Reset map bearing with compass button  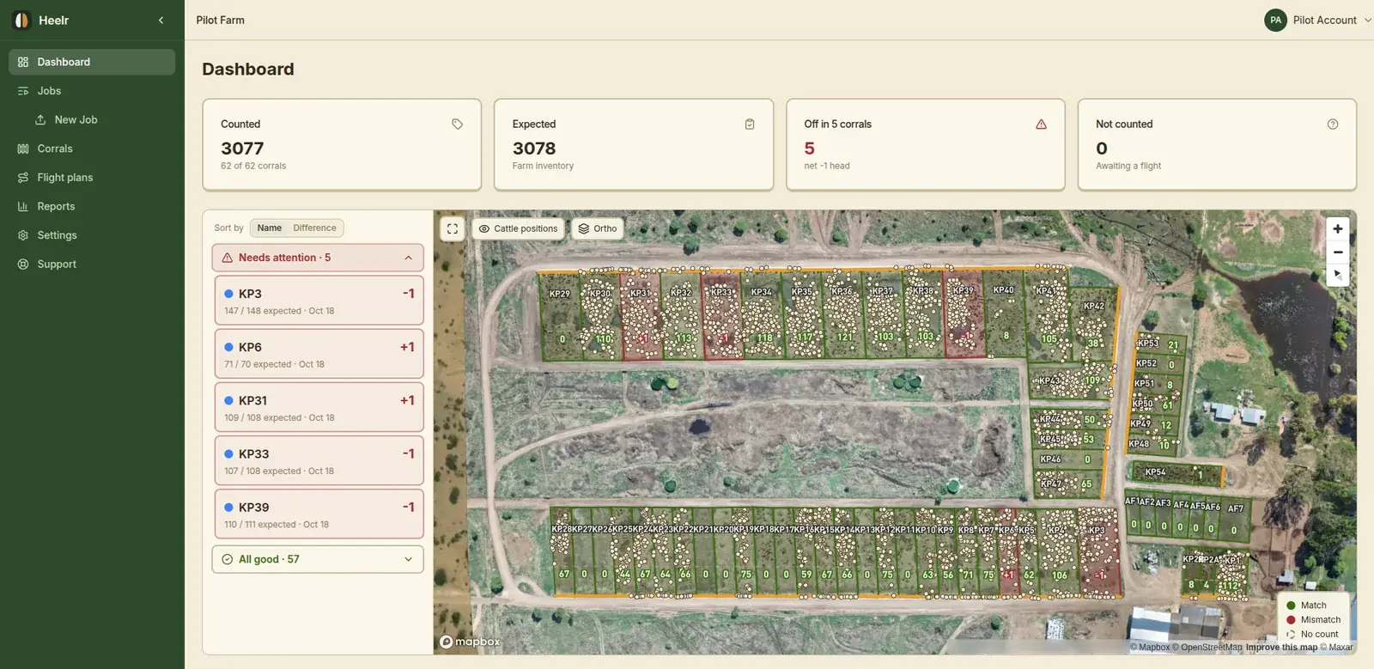pos(1337,275)
